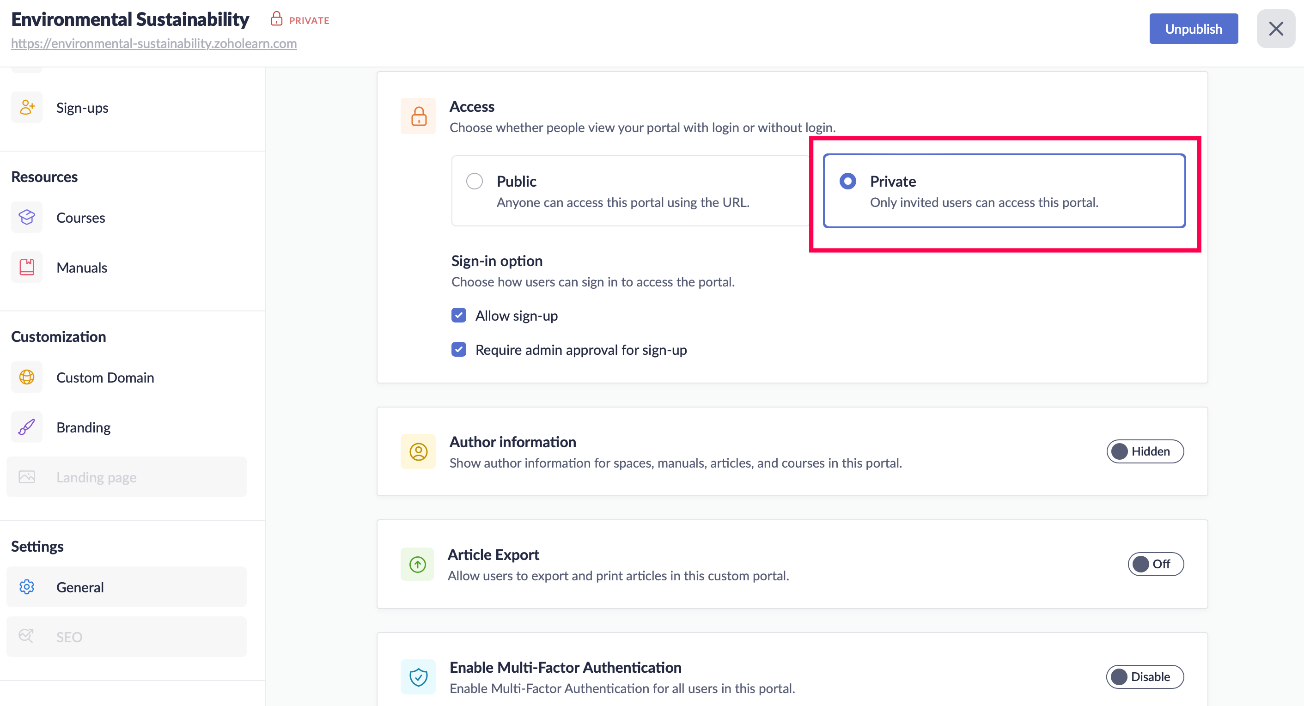Select the Public access radio button
The image size is (1304, 706).
coord(474,181)
